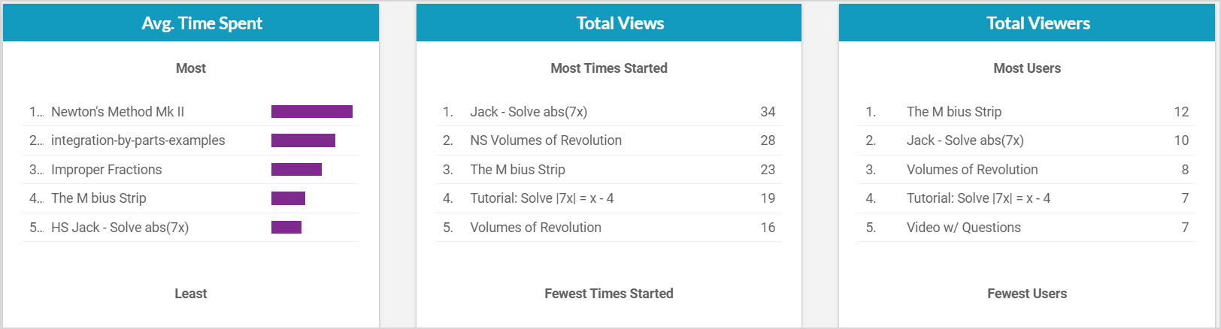Click the purple bar for Improper Fractions

coord(296,170)
